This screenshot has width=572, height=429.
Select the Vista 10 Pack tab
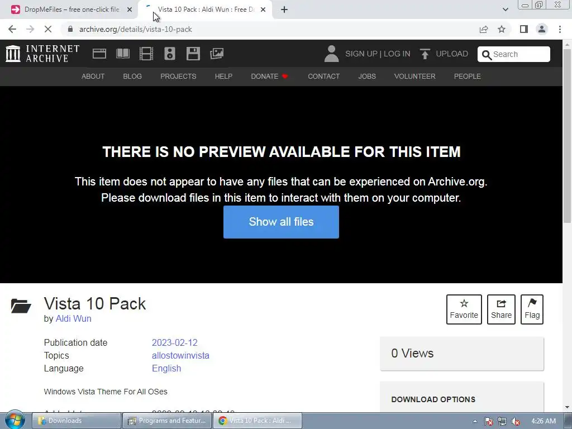pos(205,10)
